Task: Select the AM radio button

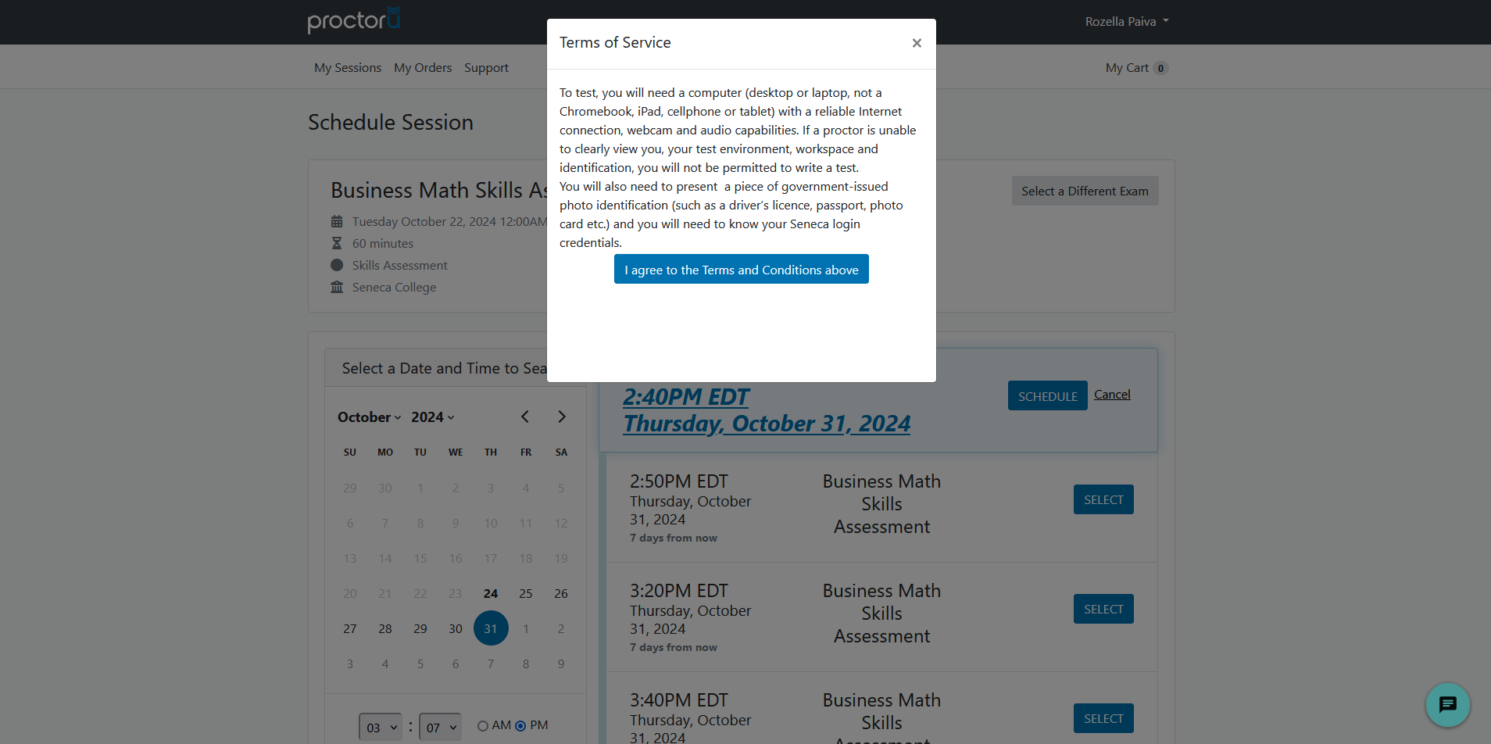Action: pos(483,726)
